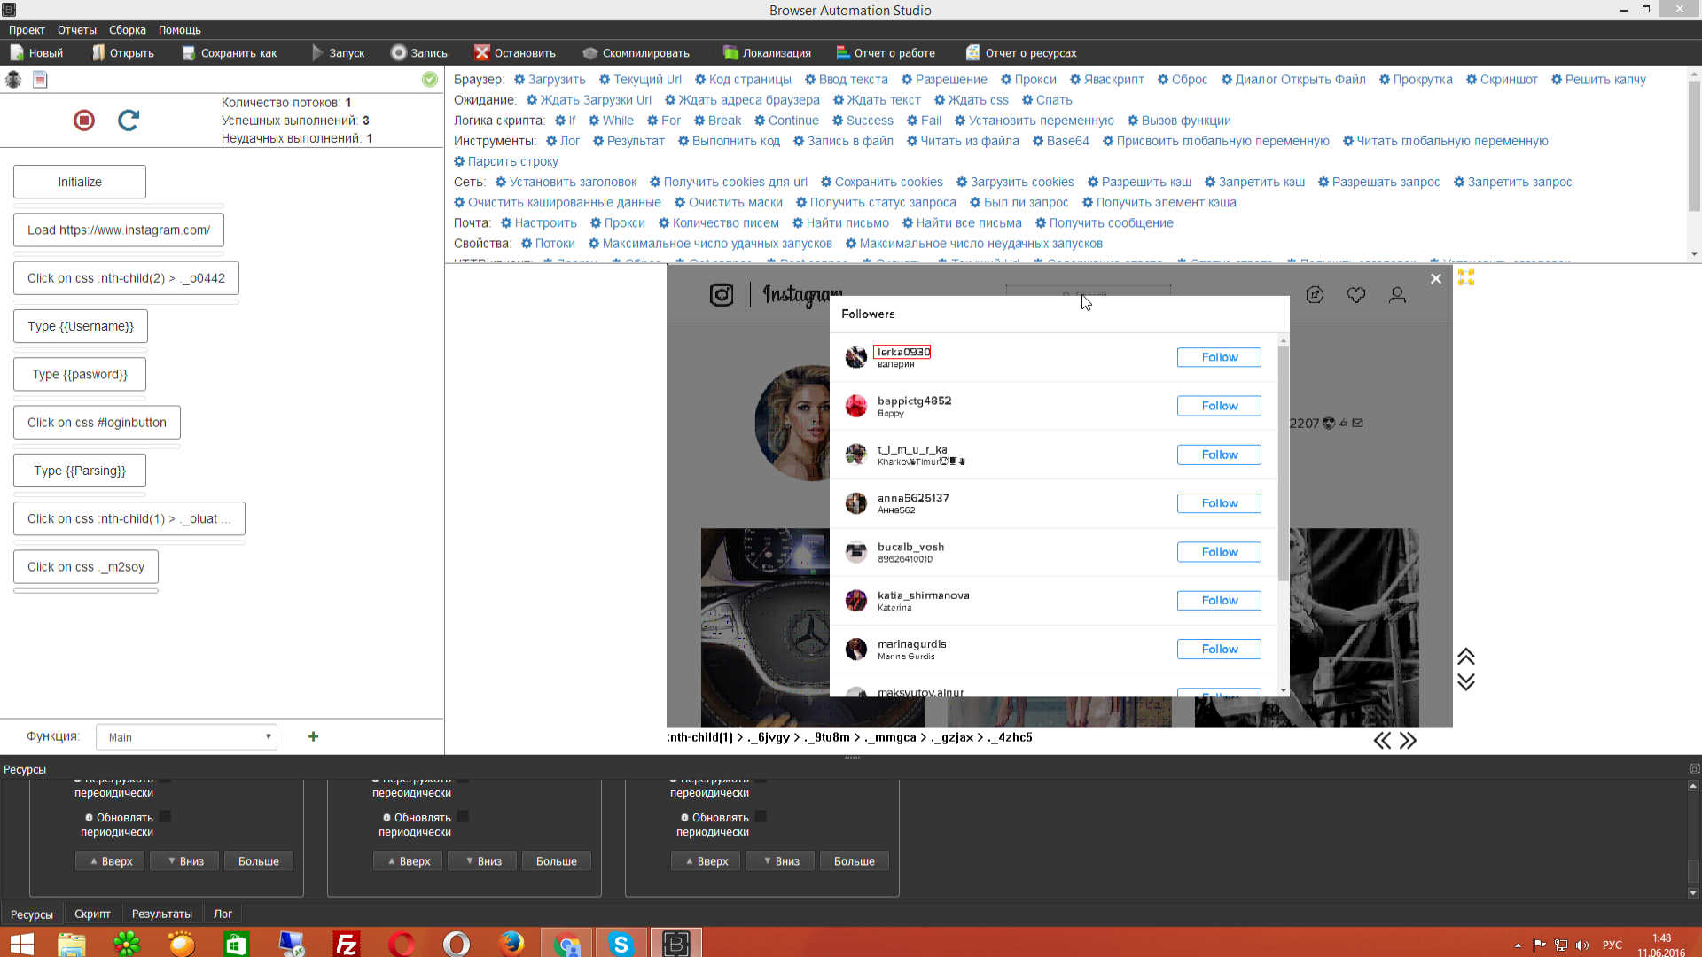Toggle left panel Обновлять периодически checkbox
The width and height of the screenshot is (1702, 957).
(165, 817)
